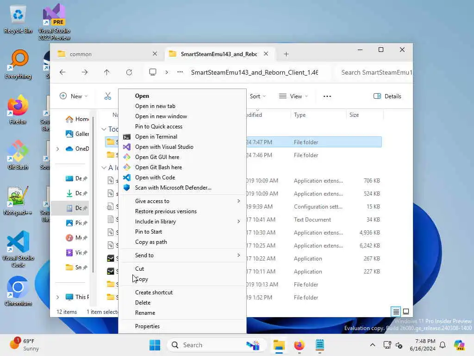The width and height of the screenshot is (474, 356).
Task: Expand the Send to submenu
Action: pyautogui.click(x=182, y=255)
